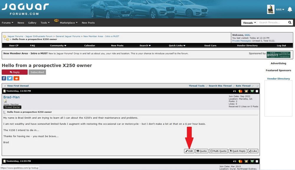
Task: Open the Gallery menu item
Action: click(x=32, y=23)
